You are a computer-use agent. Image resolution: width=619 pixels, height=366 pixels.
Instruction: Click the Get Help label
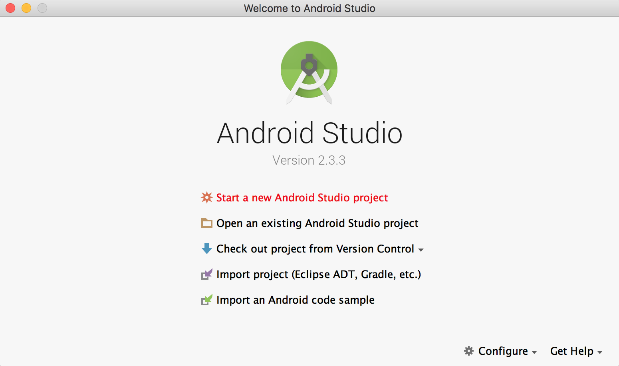[x=571, y=351]
